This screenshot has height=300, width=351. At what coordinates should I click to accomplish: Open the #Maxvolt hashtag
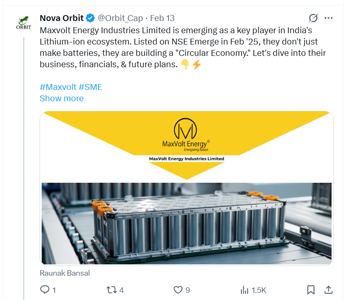[58, 87]
